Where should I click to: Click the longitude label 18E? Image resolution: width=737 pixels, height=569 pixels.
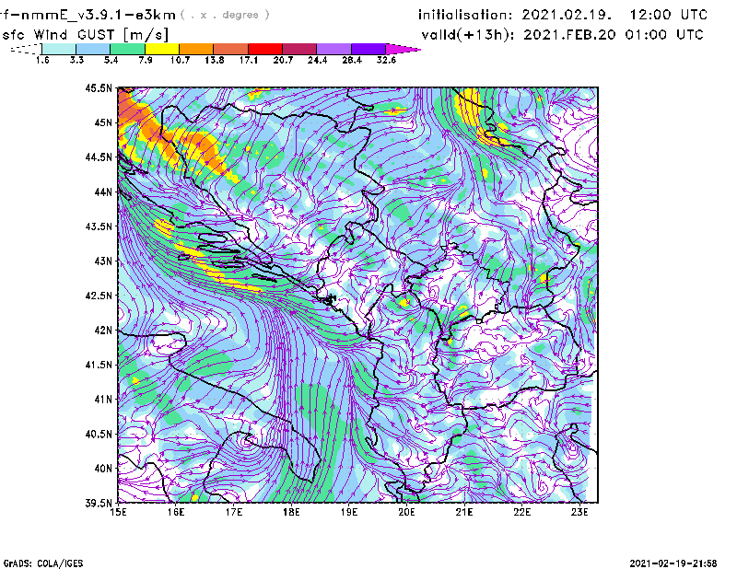[x=291, y=512]
